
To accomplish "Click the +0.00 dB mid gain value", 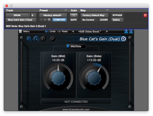I will click(58, 60).
